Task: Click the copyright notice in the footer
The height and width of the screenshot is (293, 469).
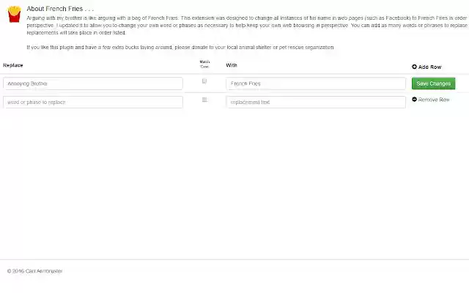Action: [x=34, y=271]
